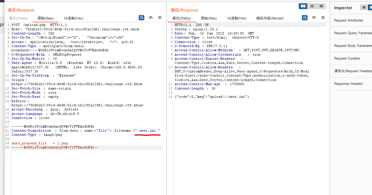Click the JSON response body with "code":0
372x195 pixels.
(x=212, y=97)
